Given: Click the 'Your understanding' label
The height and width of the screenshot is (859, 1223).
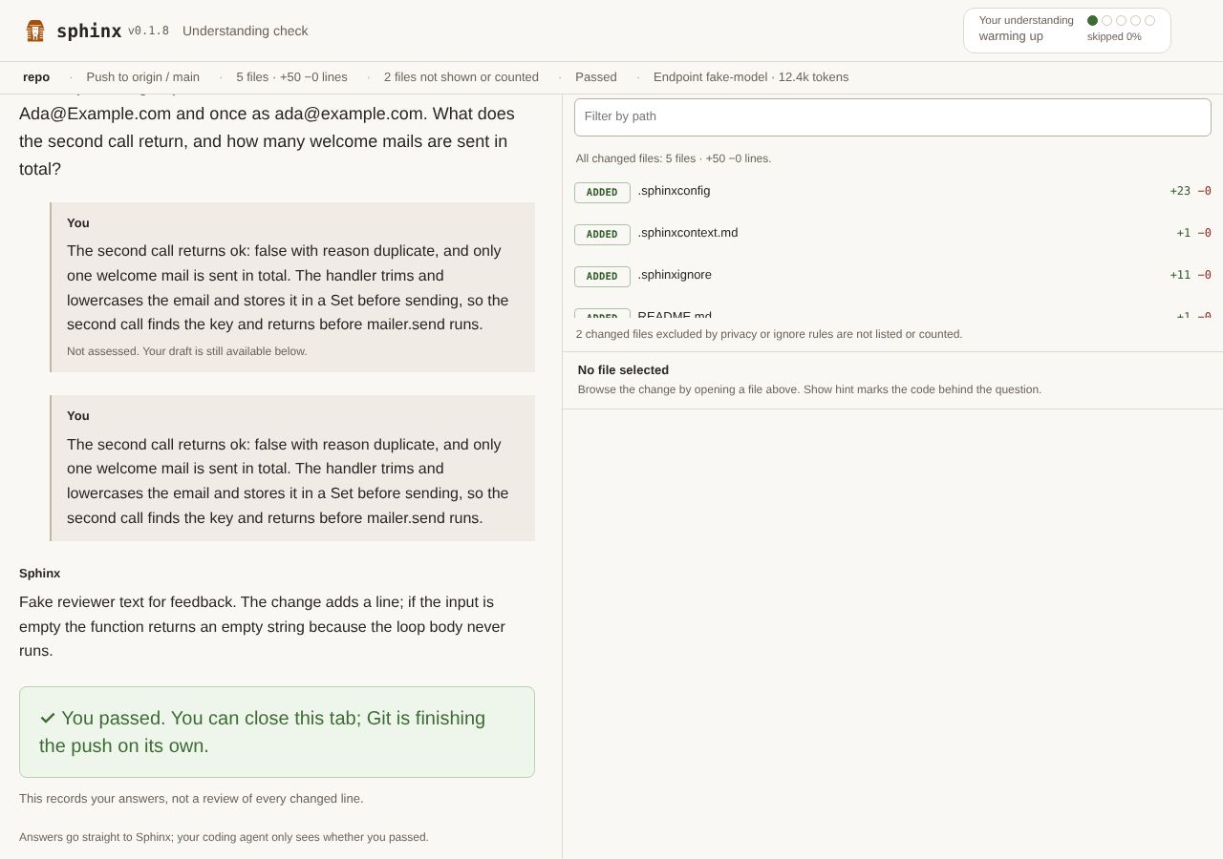Looking at the screenshot, I should (x=1026, y=20).
